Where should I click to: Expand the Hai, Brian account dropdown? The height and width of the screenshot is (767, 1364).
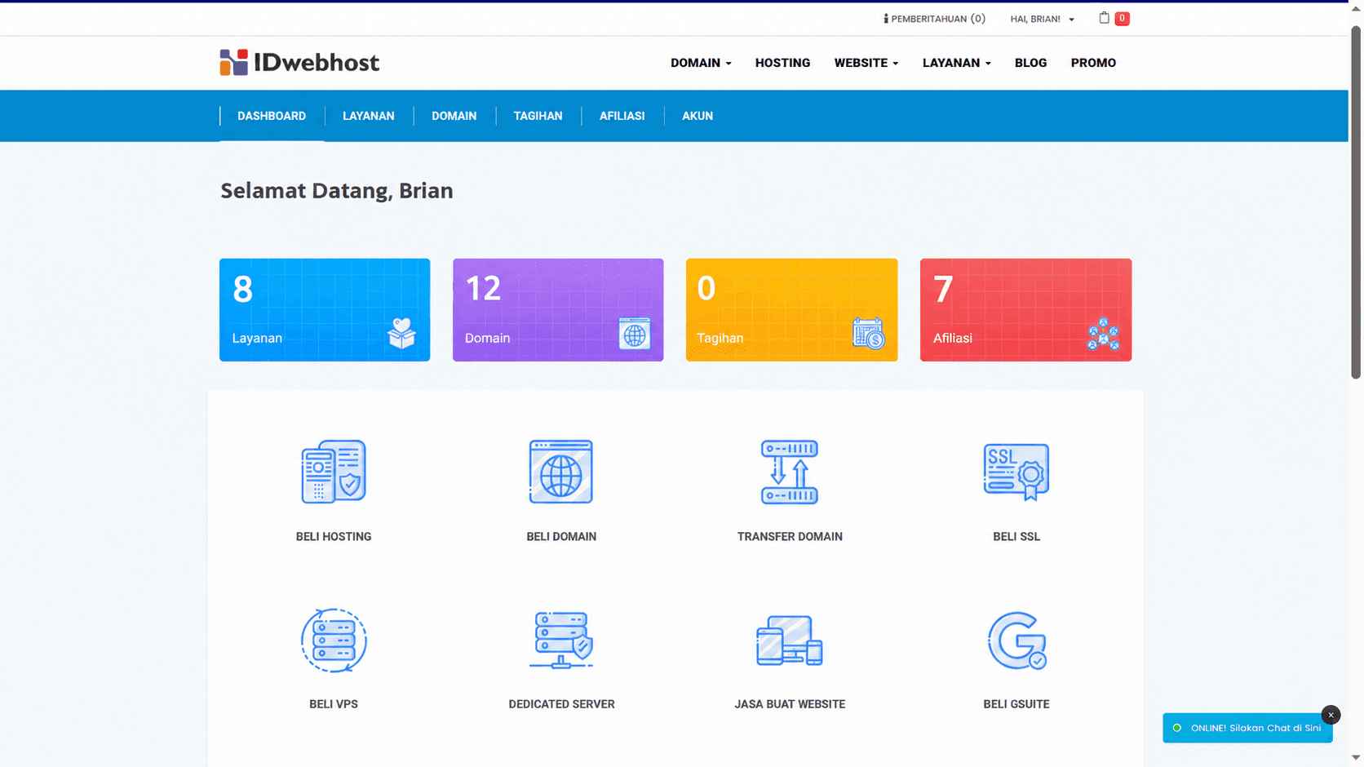pos(1042,19)
